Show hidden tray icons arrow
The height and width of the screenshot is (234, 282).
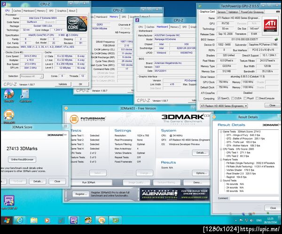pos(236,220)
